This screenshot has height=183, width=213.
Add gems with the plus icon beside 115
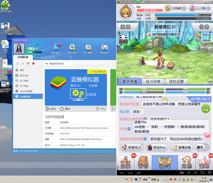tap(208, 8)
